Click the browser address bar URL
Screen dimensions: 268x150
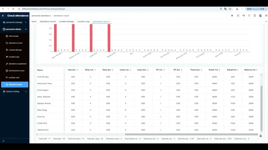click(x=43, y=9)
